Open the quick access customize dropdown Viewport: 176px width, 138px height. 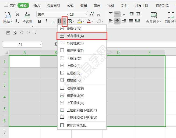pos(35,33)
